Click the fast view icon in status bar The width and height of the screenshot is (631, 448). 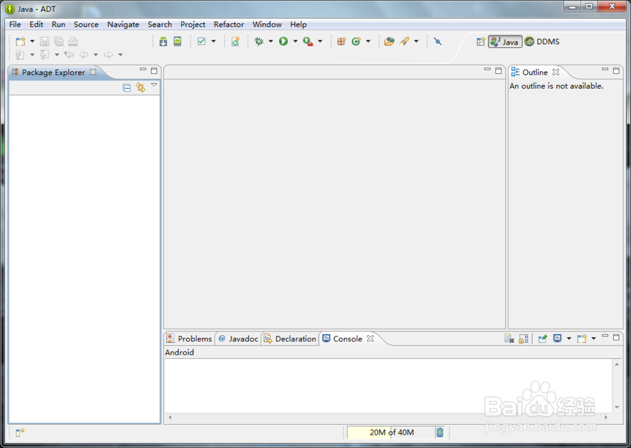pos(20,432)
